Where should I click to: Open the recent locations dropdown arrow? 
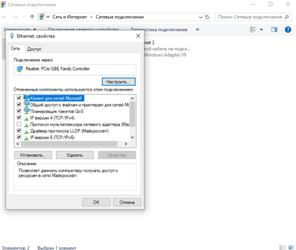[24, 17]
